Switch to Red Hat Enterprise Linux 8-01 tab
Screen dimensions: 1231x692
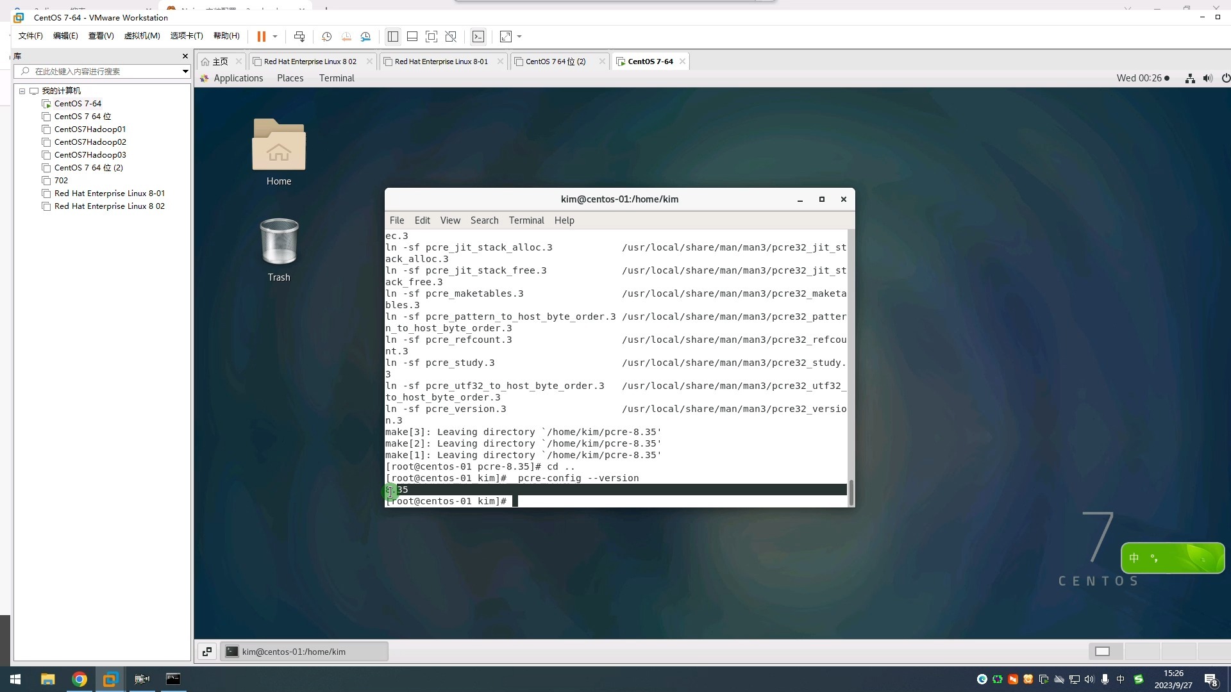coord(440,62)
